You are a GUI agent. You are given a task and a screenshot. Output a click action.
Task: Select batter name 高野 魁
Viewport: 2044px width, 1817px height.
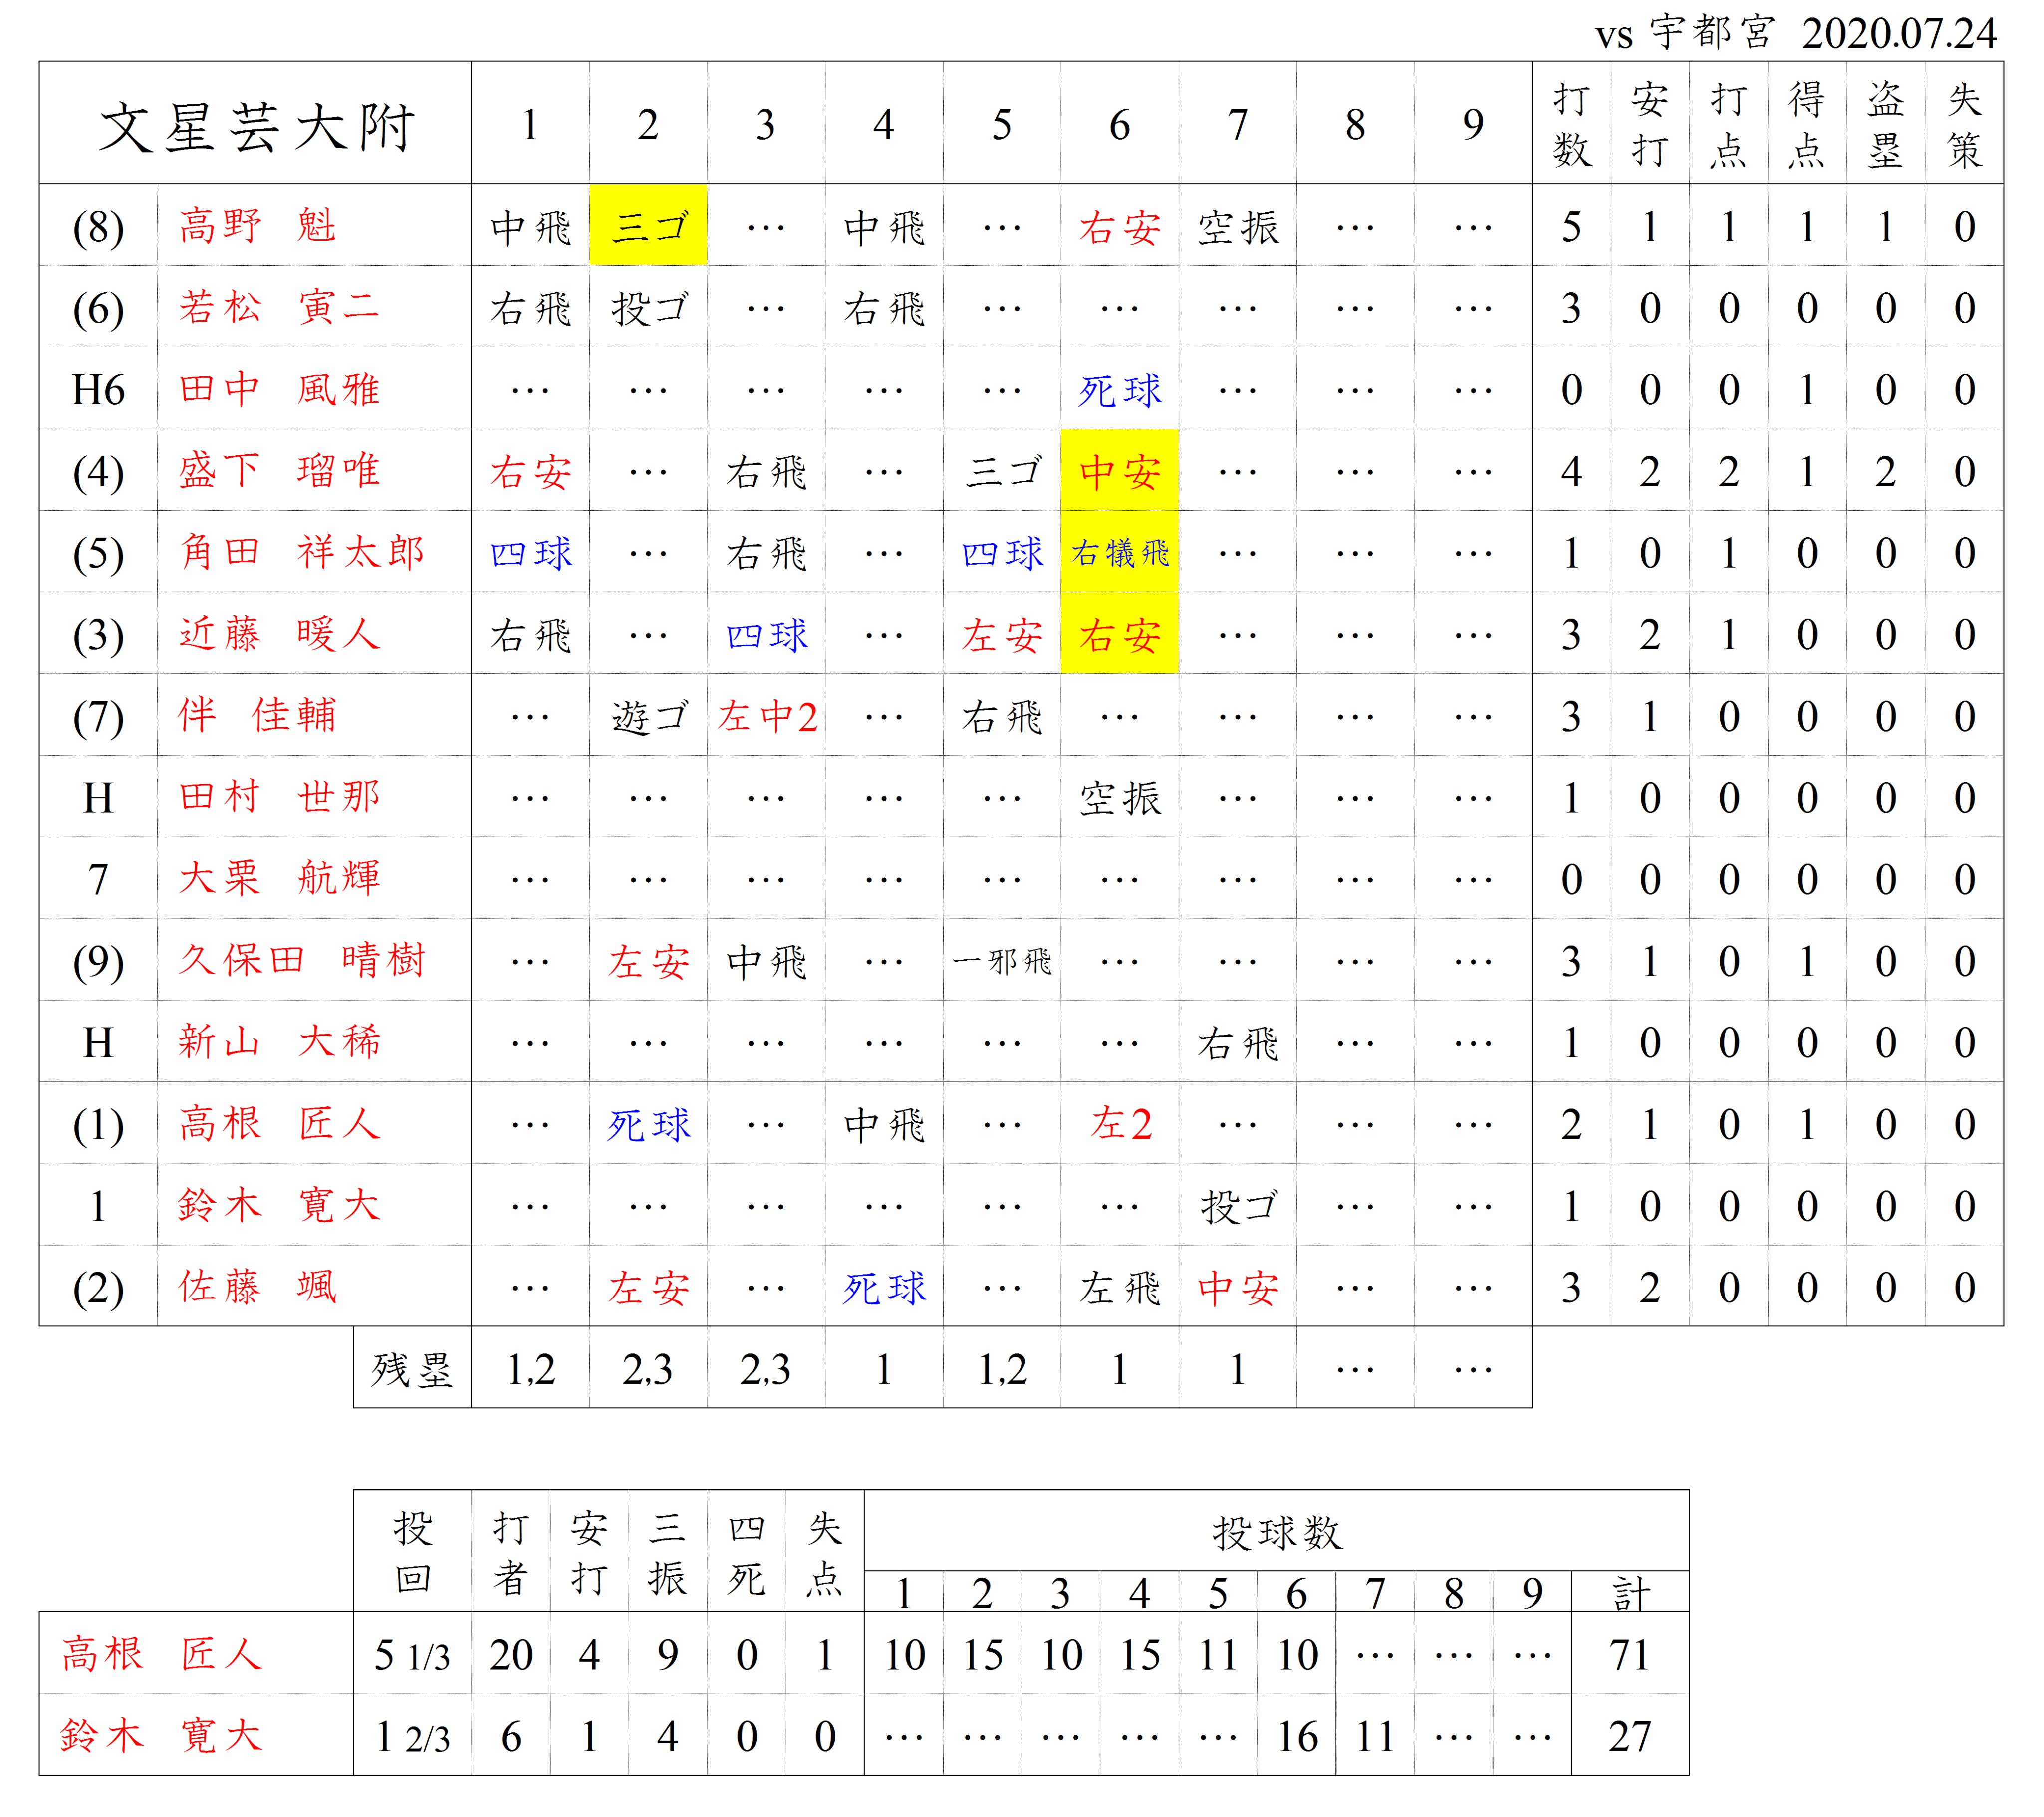tap(258, 225)
